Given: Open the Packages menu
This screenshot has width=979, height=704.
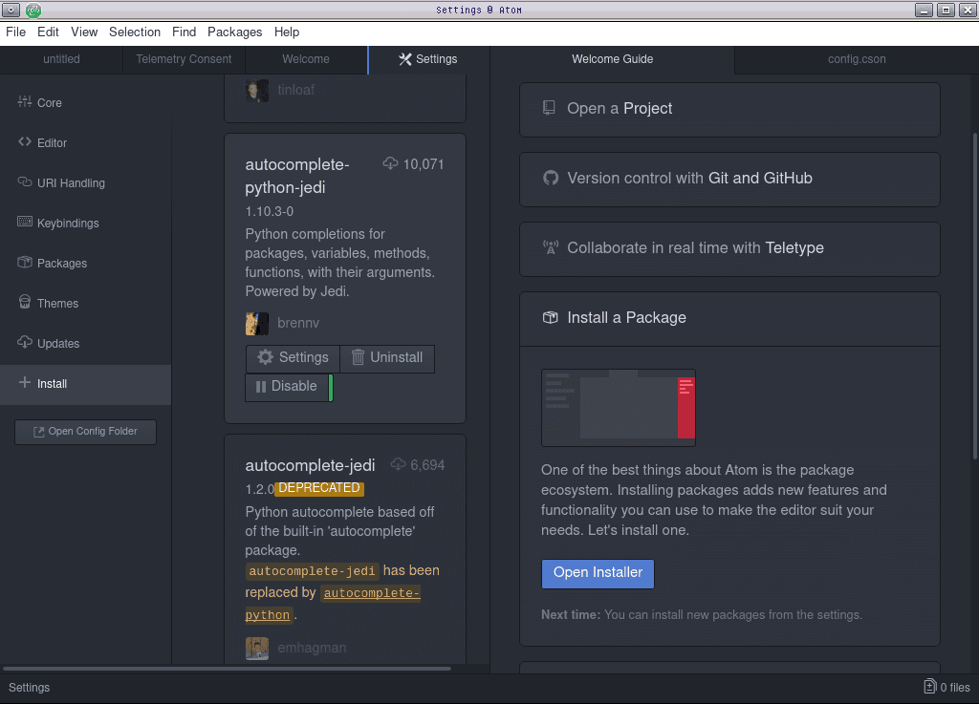Looking at the screenshot, I should pyautogui.click(x=234, y=32).
